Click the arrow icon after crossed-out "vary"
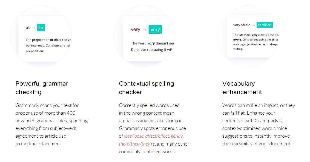 point(144,30)
